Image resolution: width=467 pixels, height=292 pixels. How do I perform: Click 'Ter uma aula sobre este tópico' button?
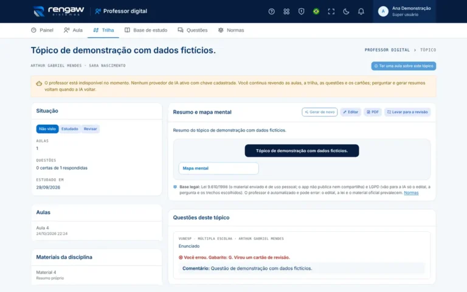point(404,66)
